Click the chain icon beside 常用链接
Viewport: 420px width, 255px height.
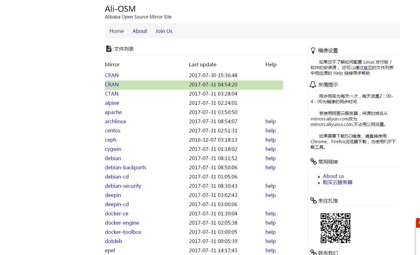313,161
